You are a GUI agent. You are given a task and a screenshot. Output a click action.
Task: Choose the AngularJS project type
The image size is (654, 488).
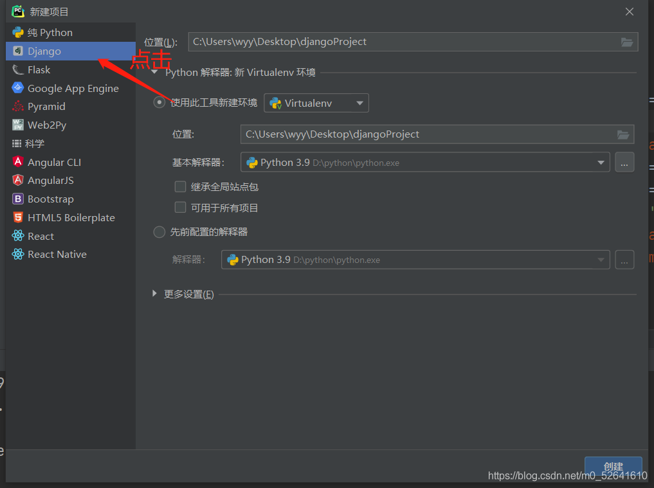[71, 180]
